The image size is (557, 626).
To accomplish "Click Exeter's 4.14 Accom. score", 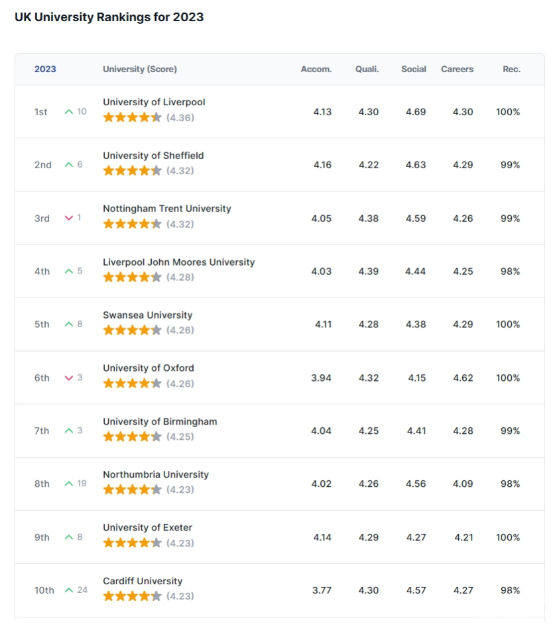I will pyautogui.click(x=322, y=537).
